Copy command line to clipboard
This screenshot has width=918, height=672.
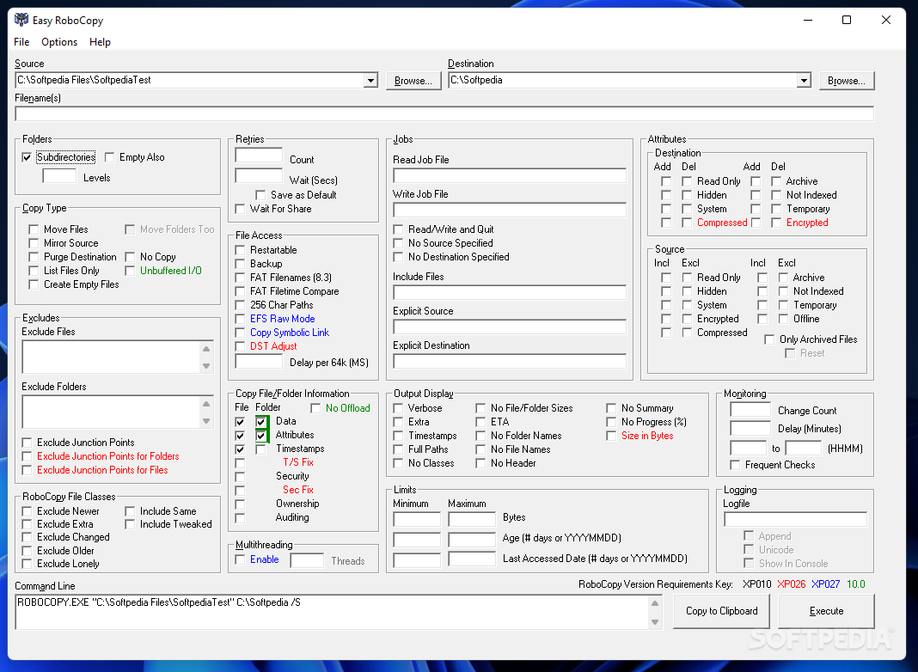point(722,611)
